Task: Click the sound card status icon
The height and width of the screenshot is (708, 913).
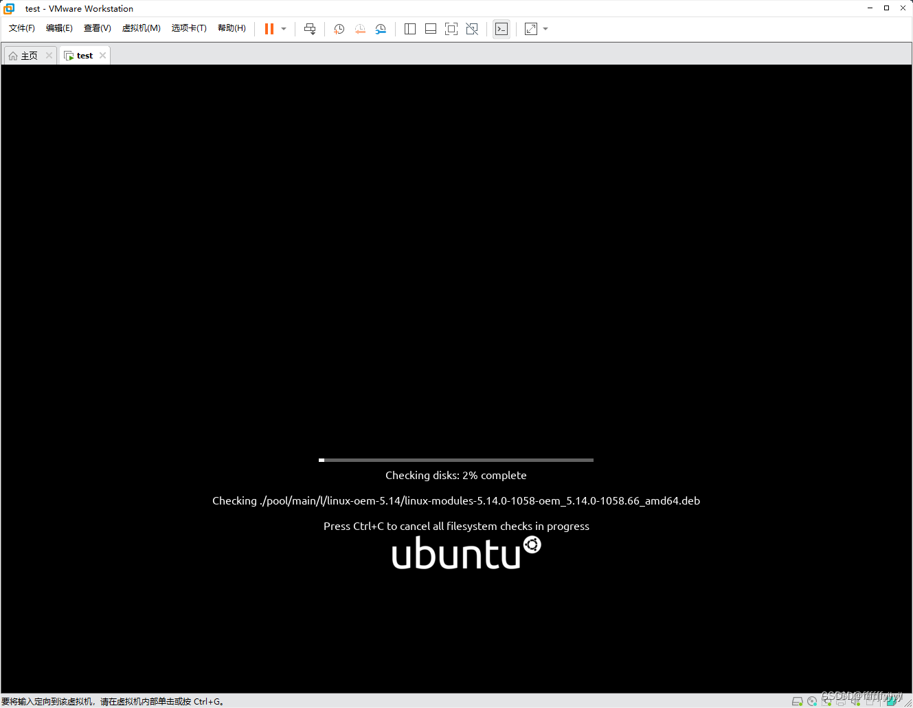Action: [855, 701]
